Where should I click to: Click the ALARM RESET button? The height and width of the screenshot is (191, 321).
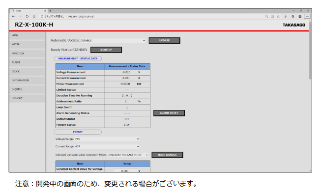pos(169,113)
